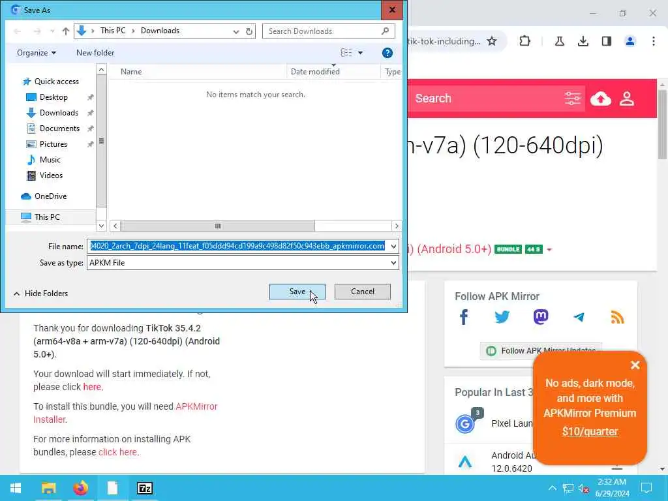Click the view layout icon
The image size is (668, 501).
coord(346,53)
